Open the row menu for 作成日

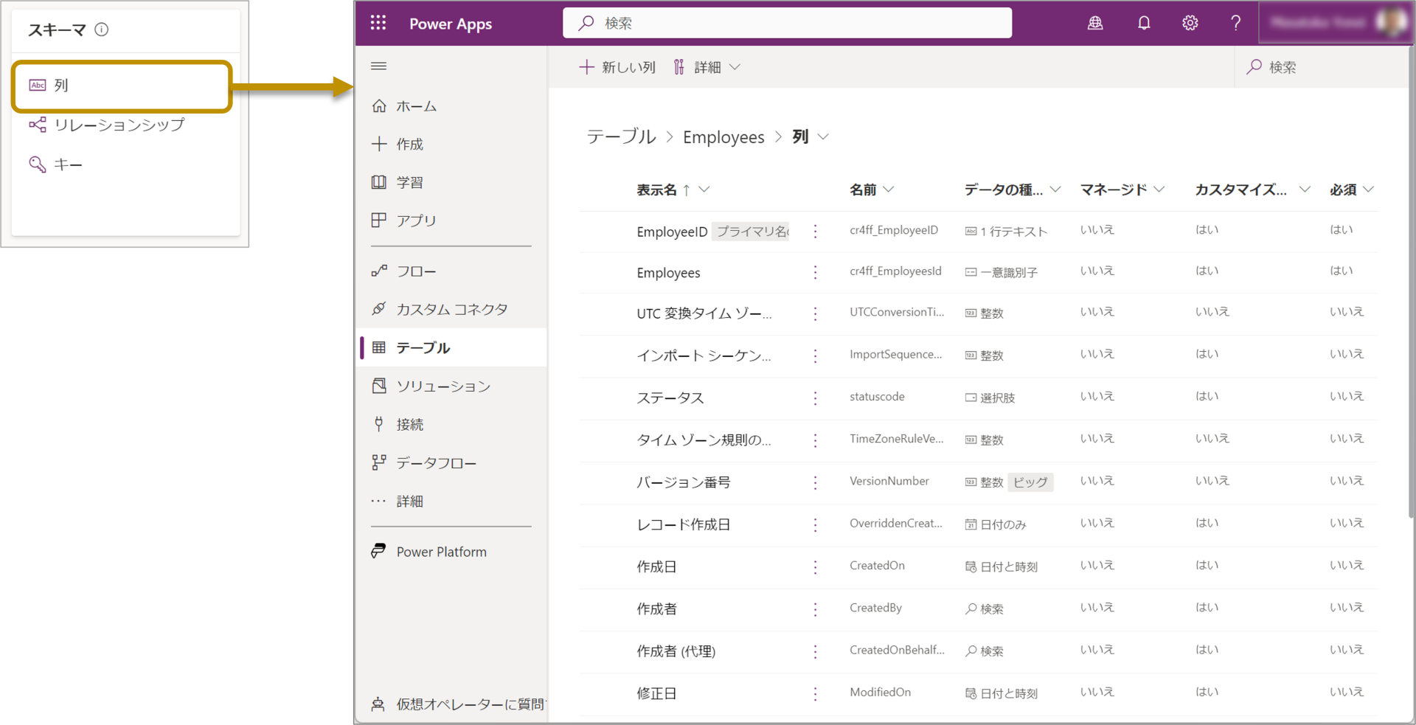click(x=815, y=567)
